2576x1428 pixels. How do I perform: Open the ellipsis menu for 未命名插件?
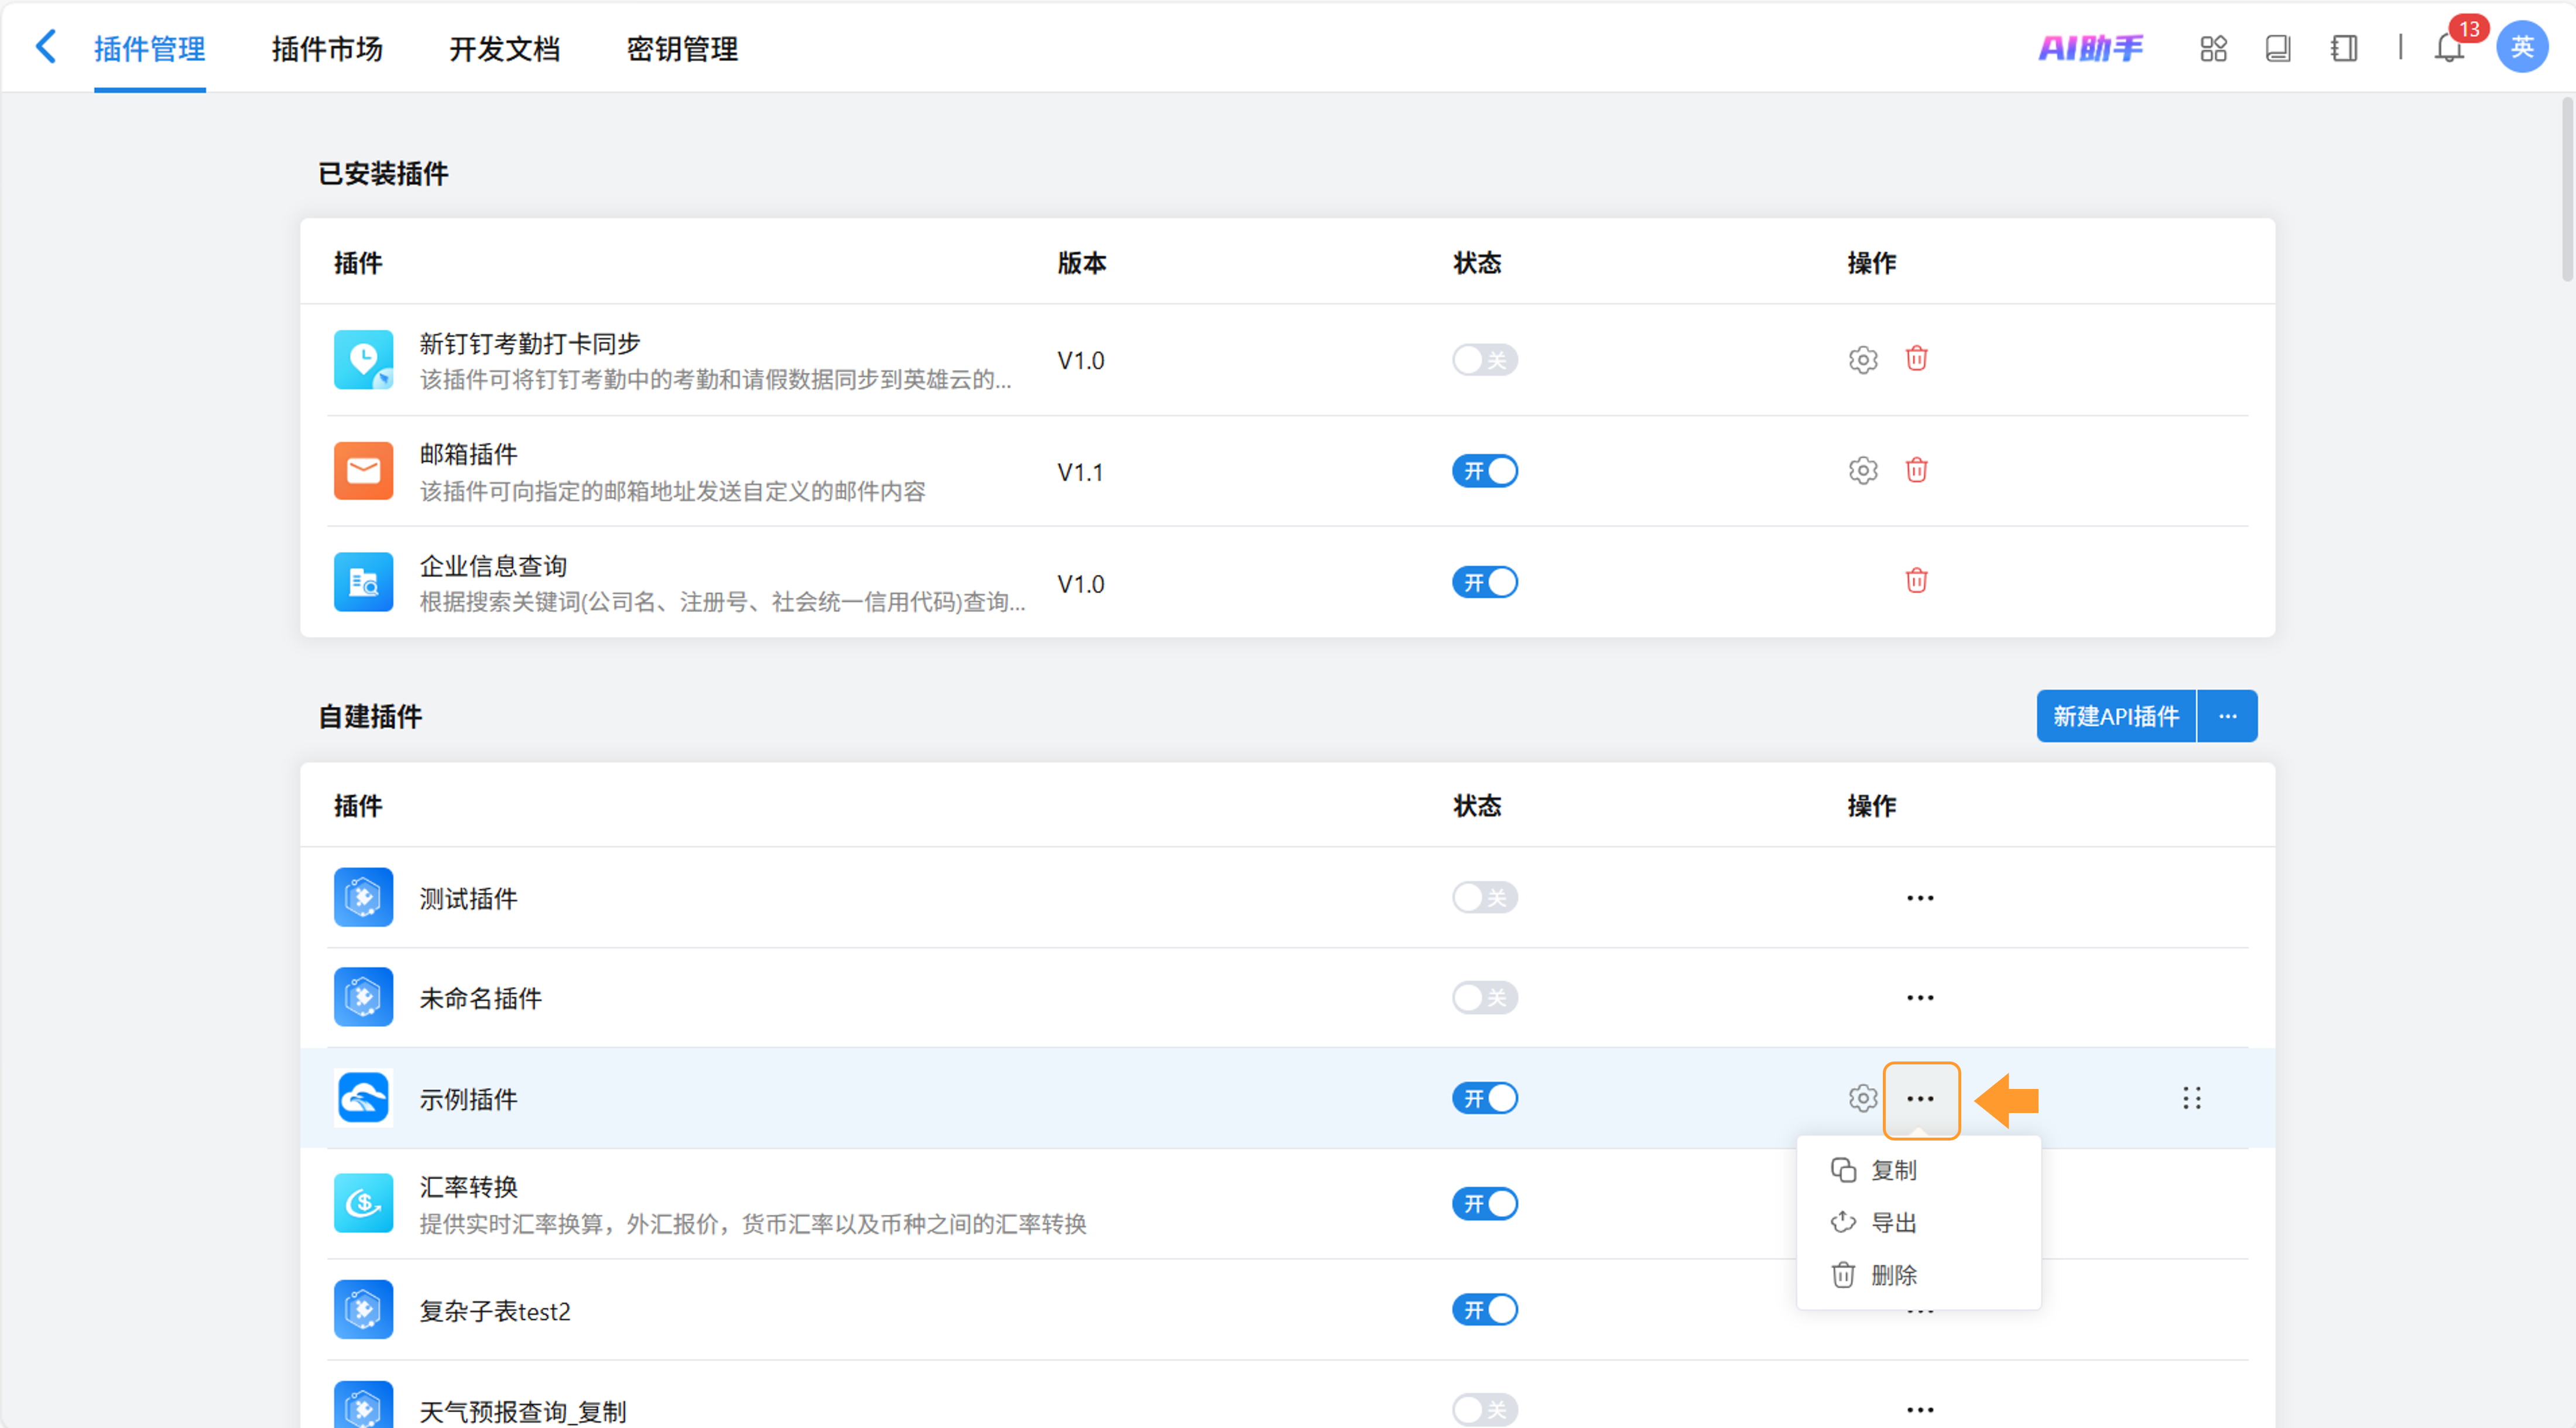1919,998
